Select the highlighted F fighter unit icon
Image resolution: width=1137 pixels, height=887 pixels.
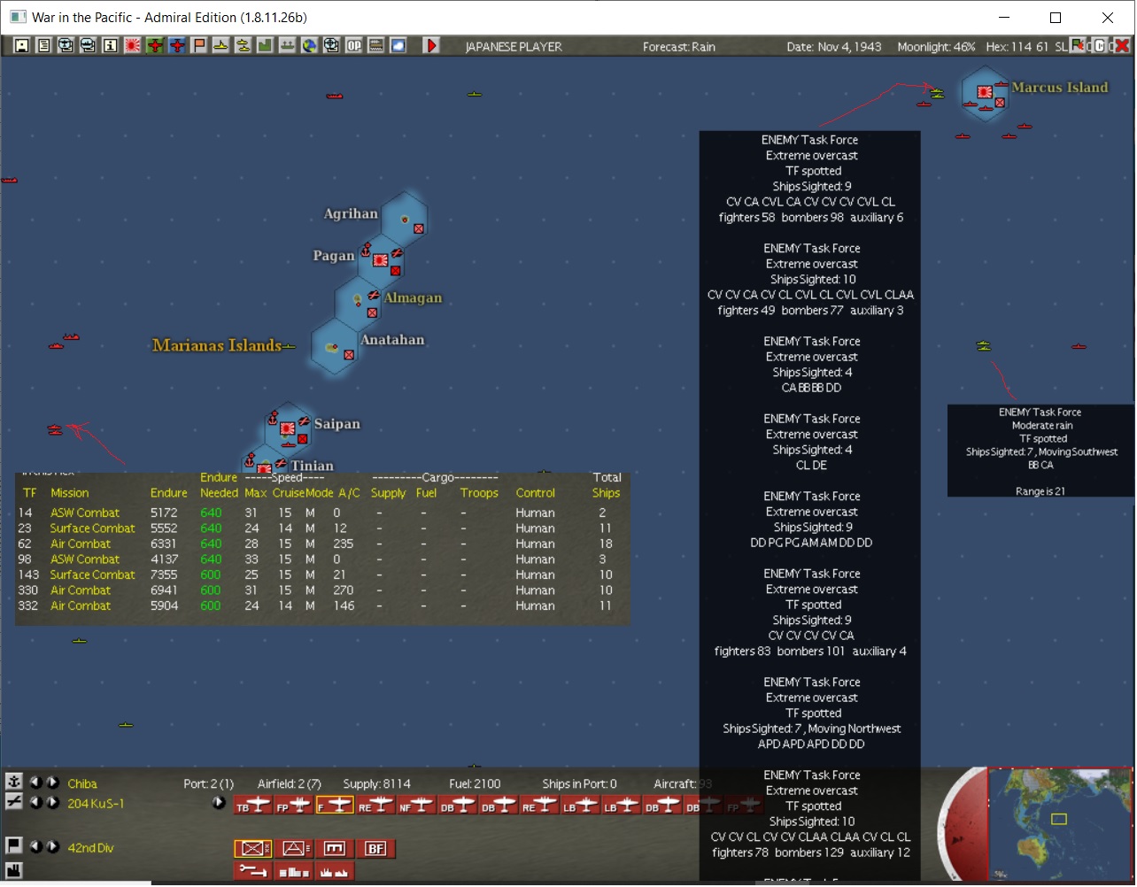click(x=335, y=806)
